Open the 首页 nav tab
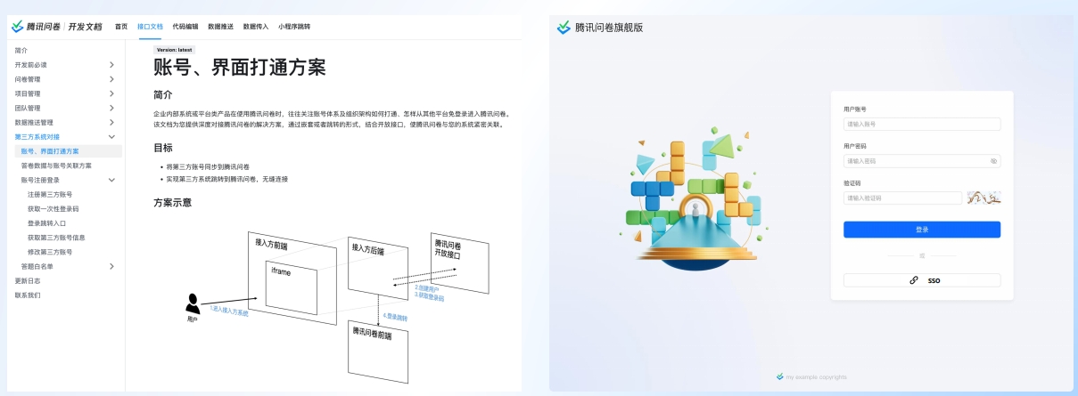 [121, 27]
